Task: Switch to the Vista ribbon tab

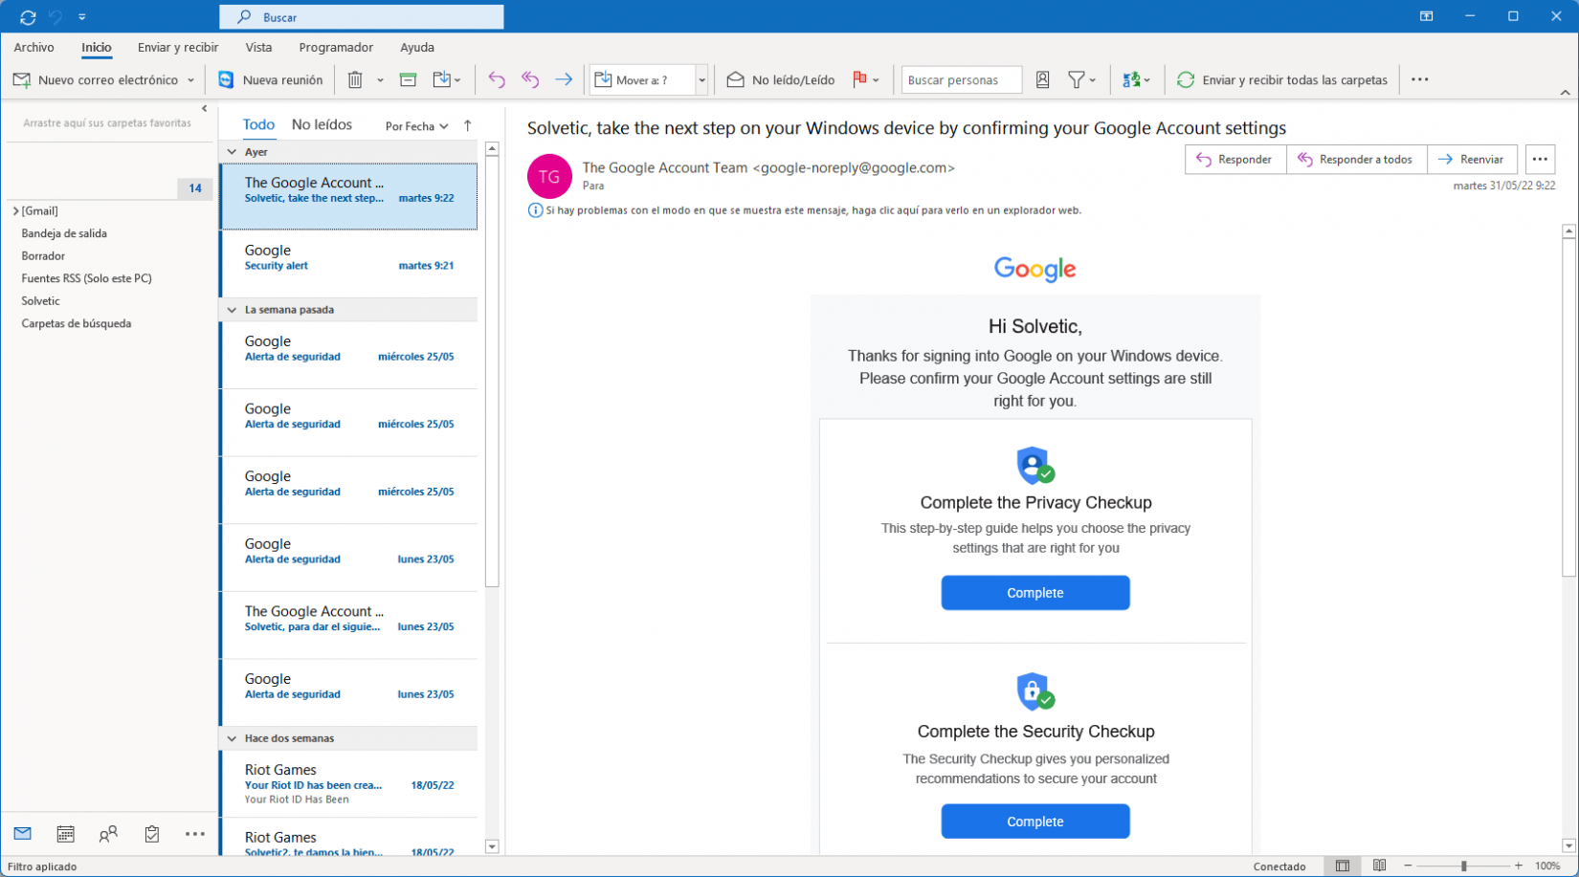Action: (258, 47)
